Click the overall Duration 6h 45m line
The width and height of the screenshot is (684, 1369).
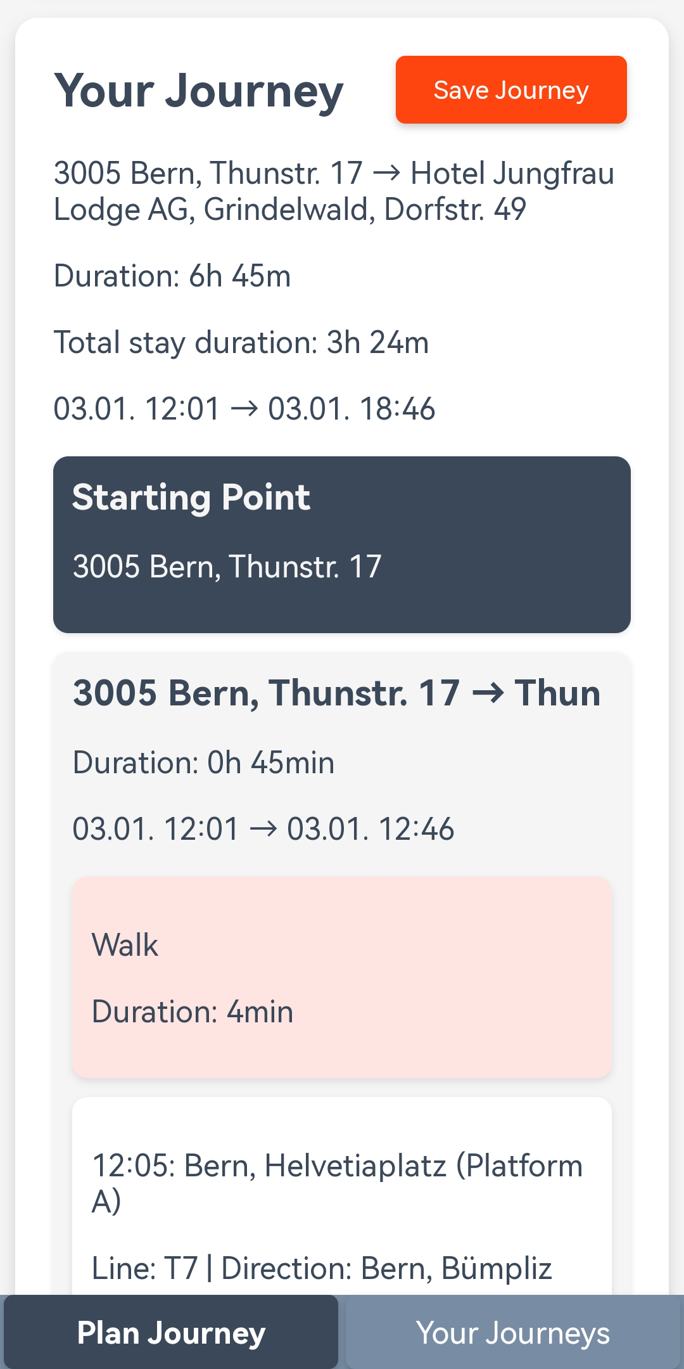pos(172,276)
